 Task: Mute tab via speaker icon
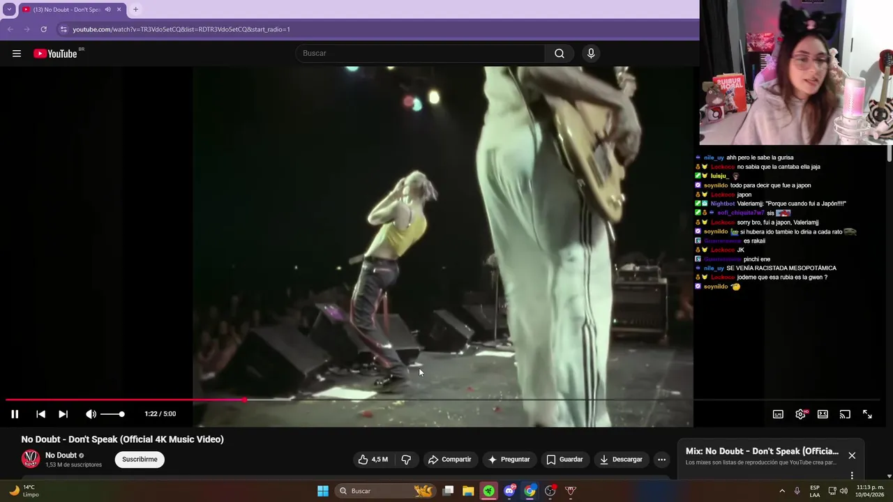107,10
